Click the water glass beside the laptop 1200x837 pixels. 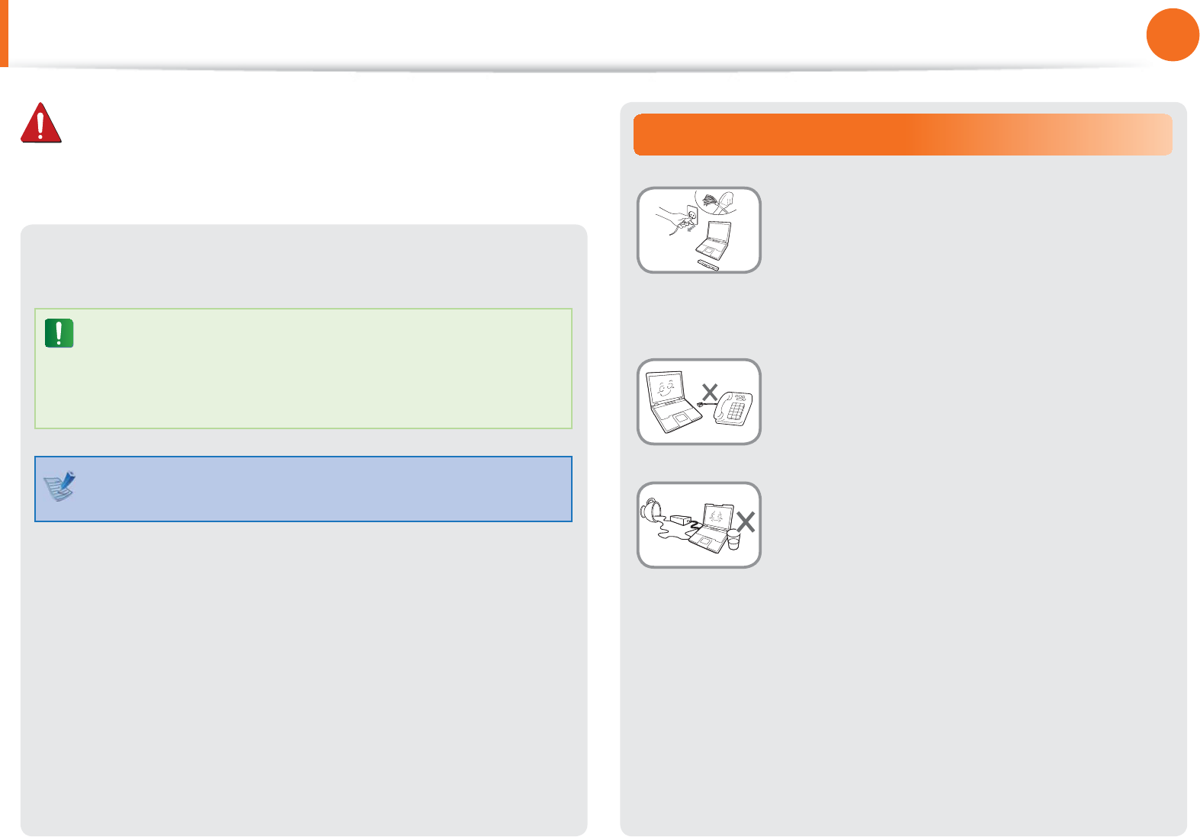[x=733, y=540]
